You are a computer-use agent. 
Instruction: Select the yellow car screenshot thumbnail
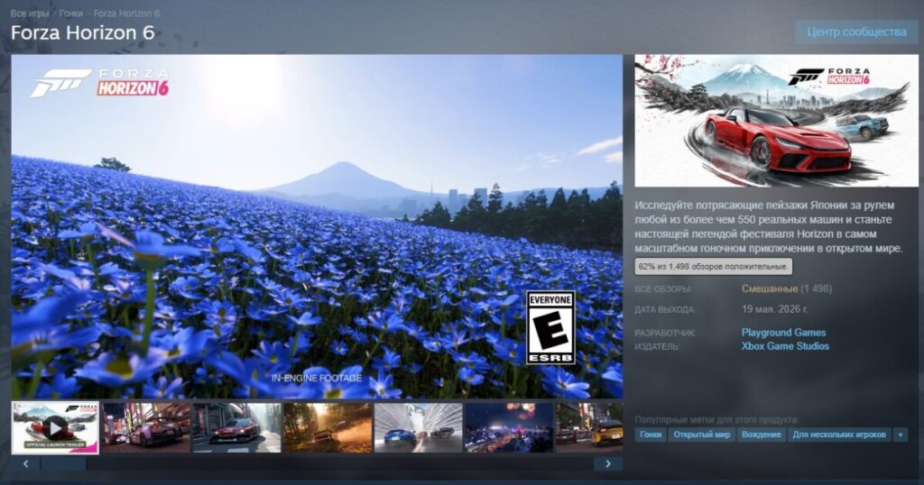[x=589, y=428]
